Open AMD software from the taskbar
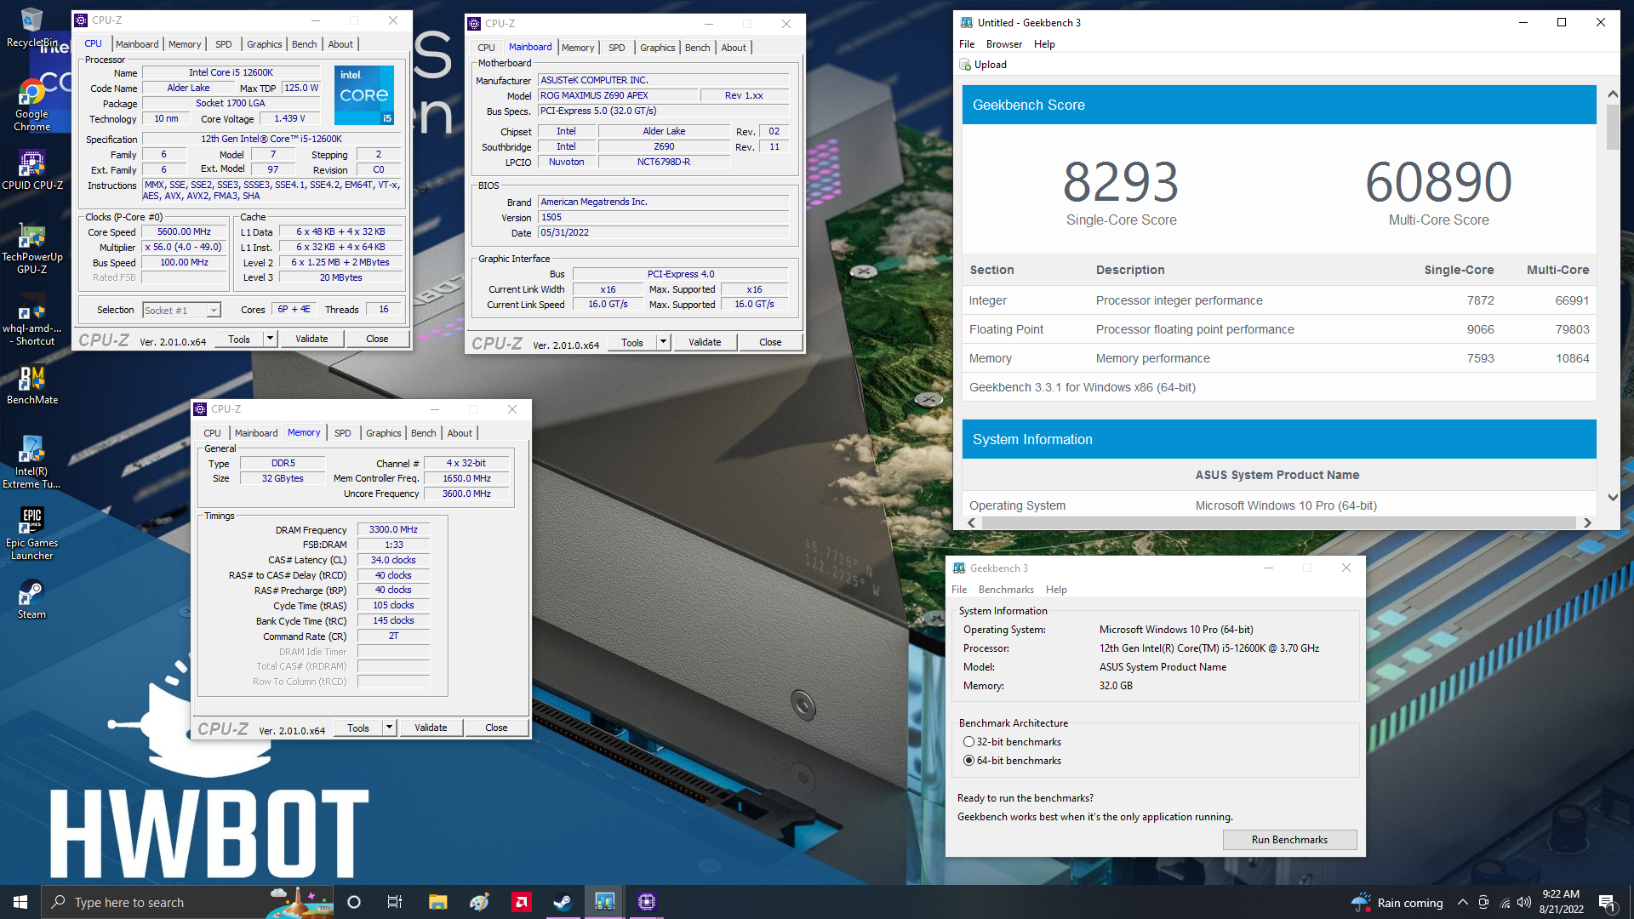Viewport: 1634px width, 919px height. pos(521,902)
